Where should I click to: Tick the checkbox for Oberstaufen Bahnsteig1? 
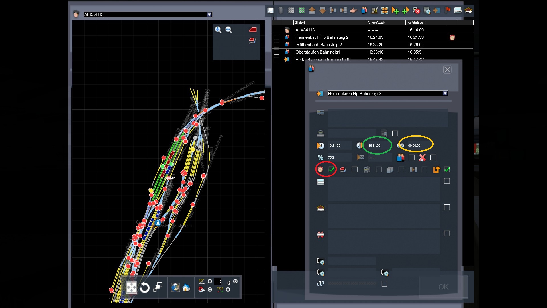pos(276,52)
